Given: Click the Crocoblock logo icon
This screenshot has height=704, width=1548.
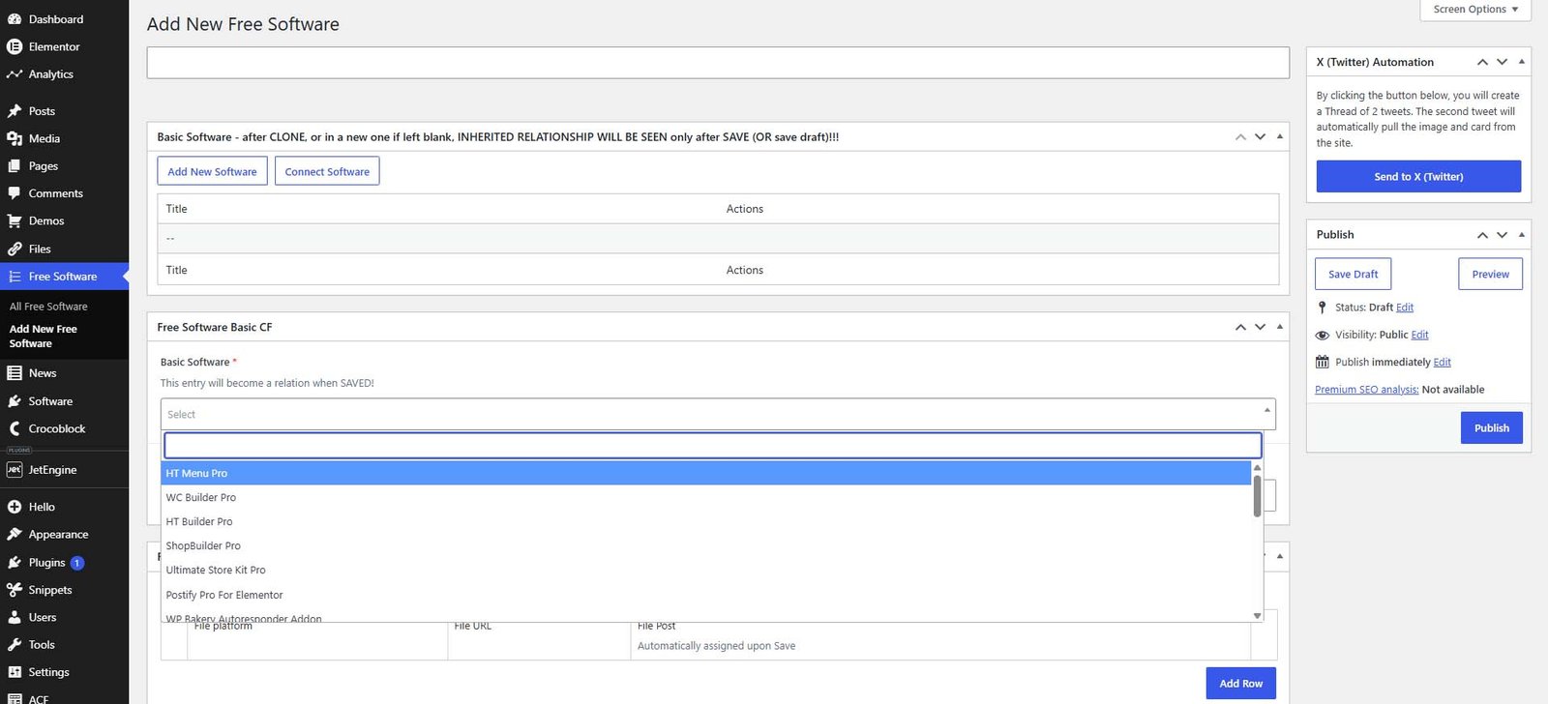Looking at the screenshot, I should [x=15, y=428].
